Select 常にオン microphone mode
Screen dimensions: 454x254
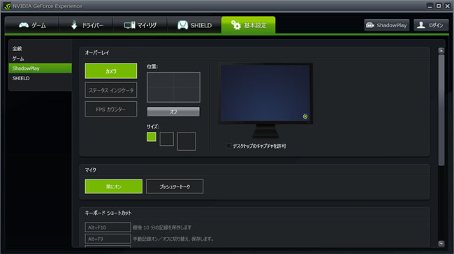pyautogui.click(x=113, y=186)
